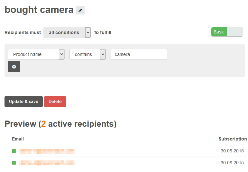Add a new condition with plus icon

14,67
